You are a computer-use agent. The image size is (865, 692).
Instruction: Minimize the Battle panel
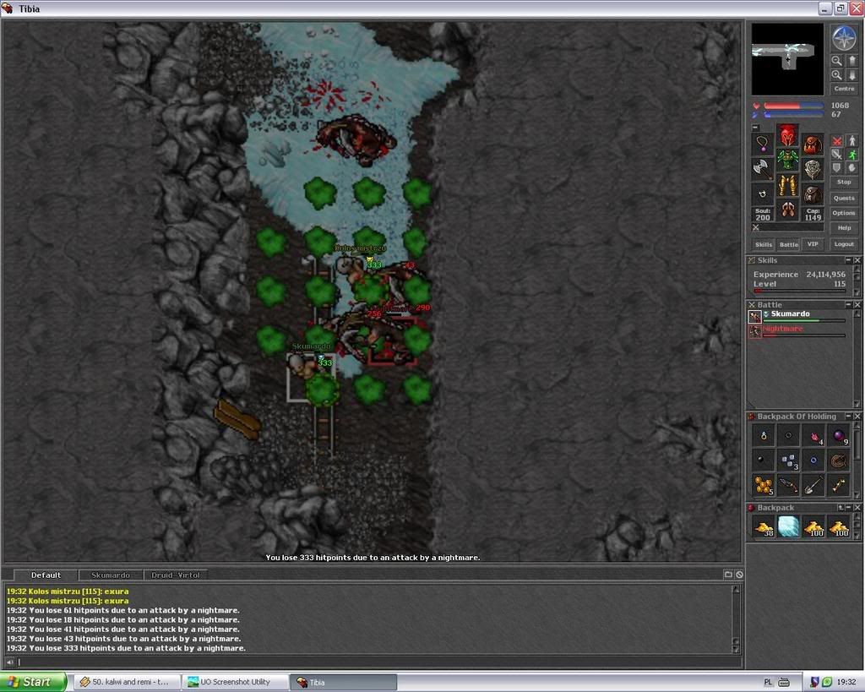tap(848, 305)
